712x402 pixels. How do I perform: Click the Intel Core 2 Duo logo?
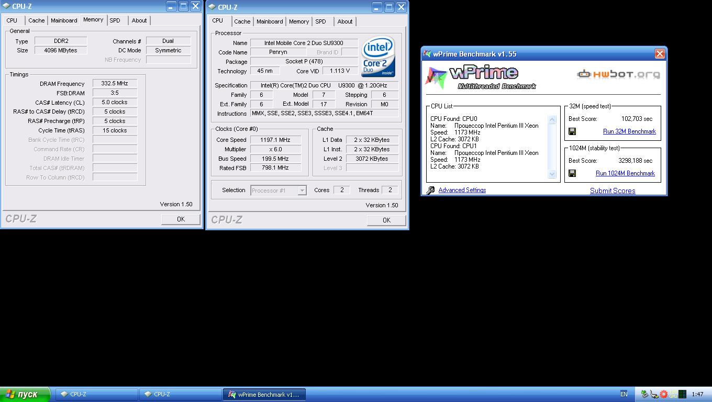click(378, 56)
